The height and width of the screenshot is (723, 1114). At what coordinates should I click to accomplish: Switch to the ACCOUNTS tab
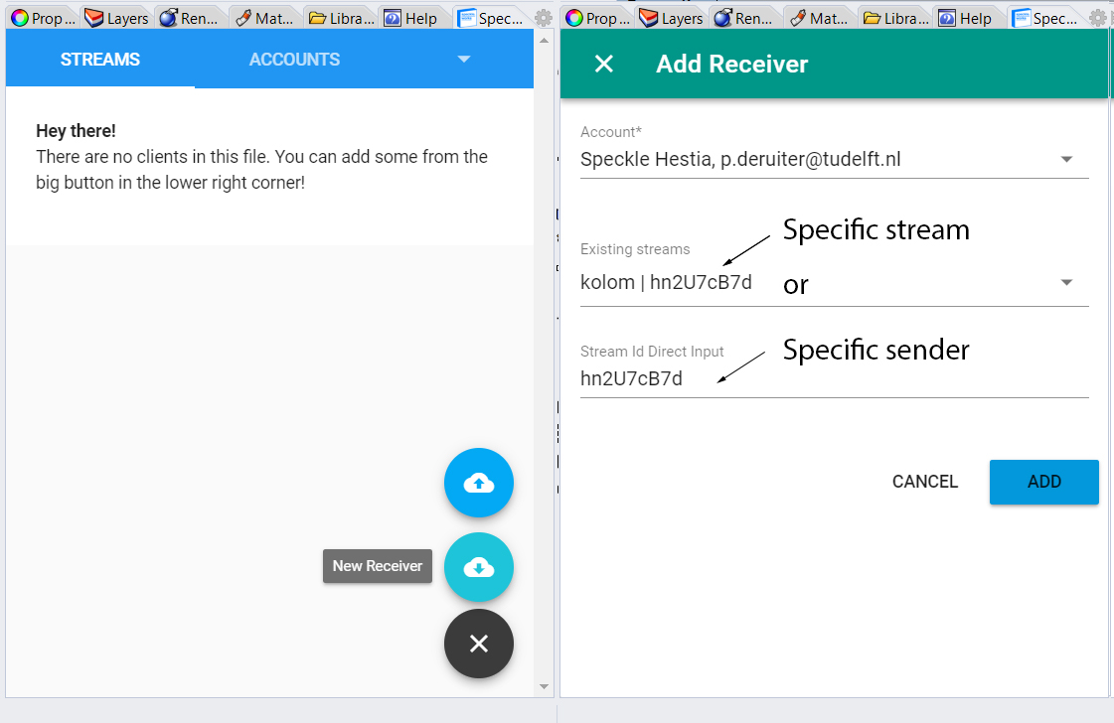point(294,60)
